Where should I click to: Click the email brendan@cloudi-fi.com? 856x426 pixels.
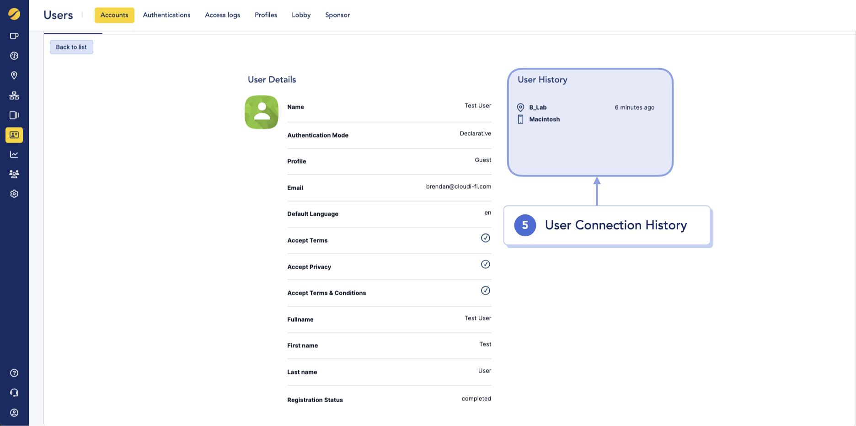pyautogui.click(x=459, y=186)
